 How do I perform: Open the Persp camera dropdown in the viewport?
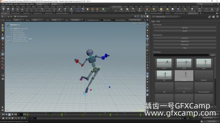134,24
